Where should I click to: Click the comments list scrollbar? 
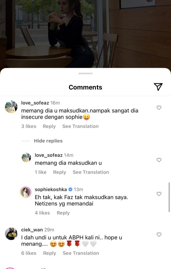coord(169,197)
